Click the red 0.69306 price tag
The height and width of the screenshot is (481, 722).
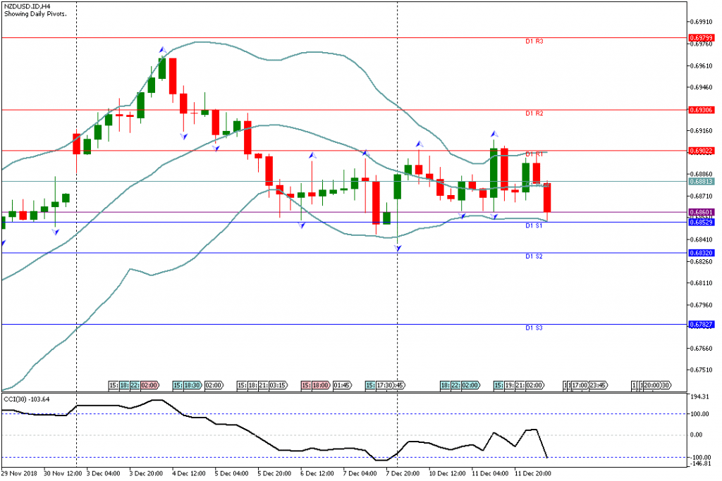click(701, 110)
